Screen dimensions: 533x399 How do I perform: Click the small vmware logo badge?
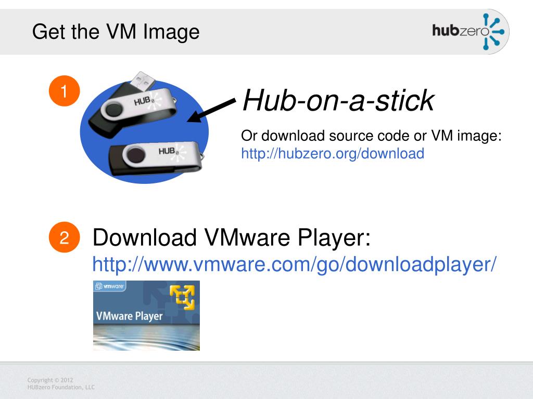[x=110, y=286]
